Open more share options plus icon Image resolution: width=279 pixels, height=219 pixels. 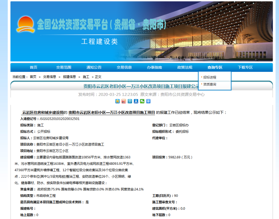148,101
